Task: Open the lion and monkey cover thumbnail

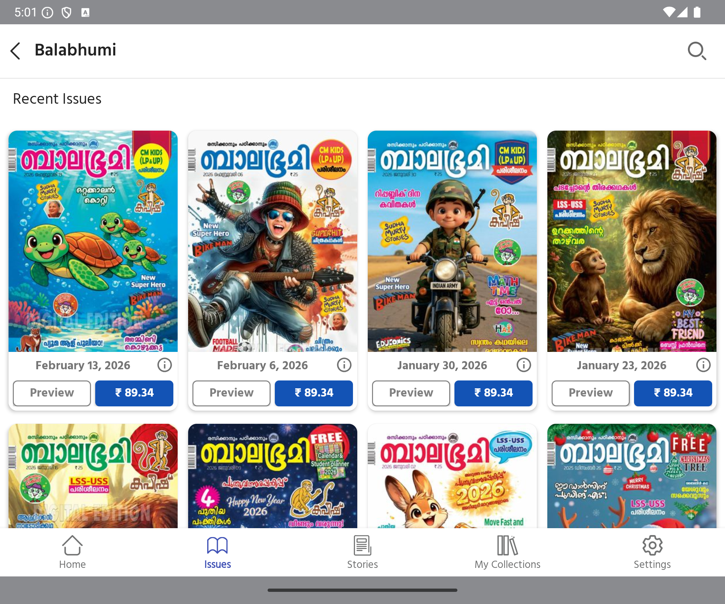Action: (632, 241)
